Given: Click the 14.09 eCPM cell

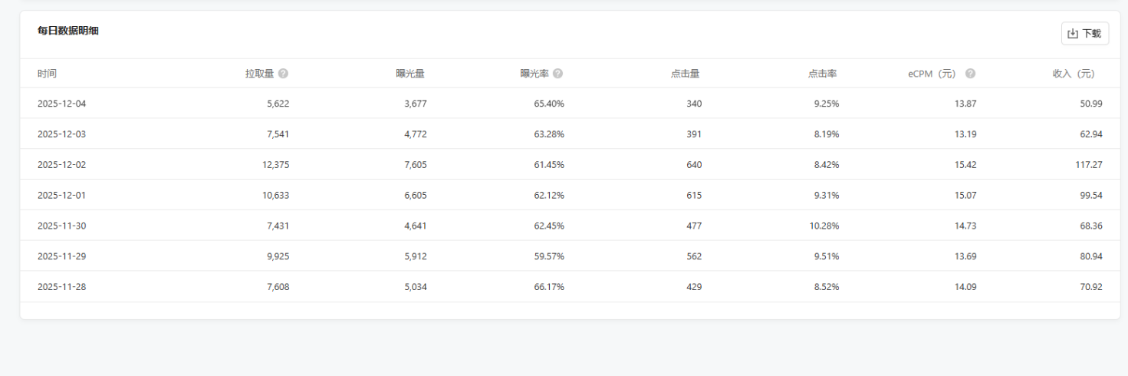Looking at the screenshot, I should (965, 287).
